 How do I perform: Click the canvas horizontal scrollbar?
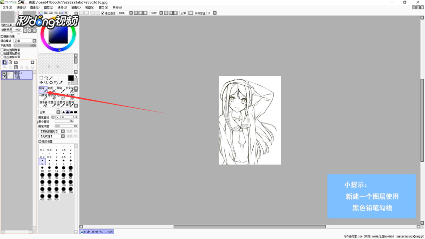click(x=250, y=227)
